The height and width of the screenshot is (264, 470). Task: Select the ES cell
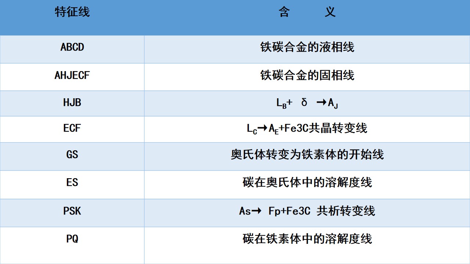(x=72, y=182)
